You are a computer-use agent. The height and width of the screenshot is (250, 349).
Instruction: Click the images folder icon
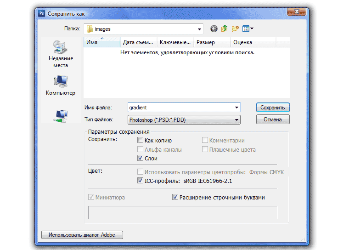90,29
